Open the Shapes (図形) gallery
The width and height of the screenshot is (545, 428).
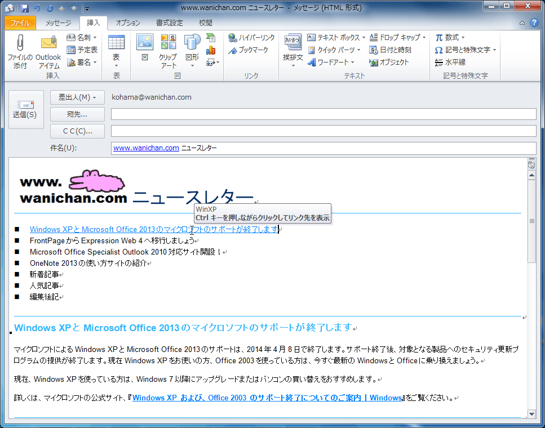(x=192, y=51)
